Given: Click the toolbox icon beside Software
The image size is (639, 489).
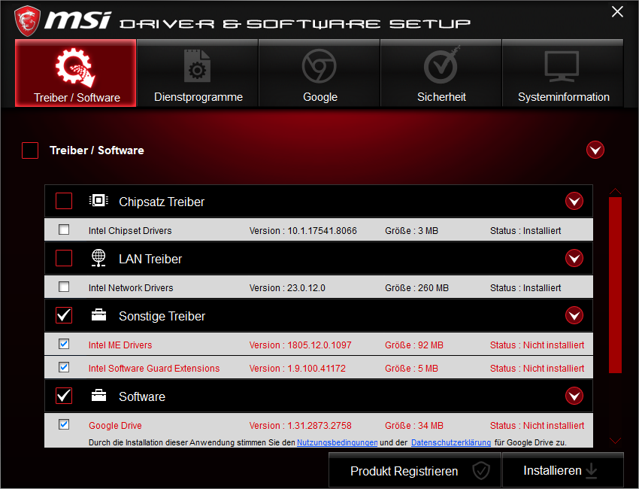Looking at the screenshot, I should pyautogui.click(x=98, y=396).
